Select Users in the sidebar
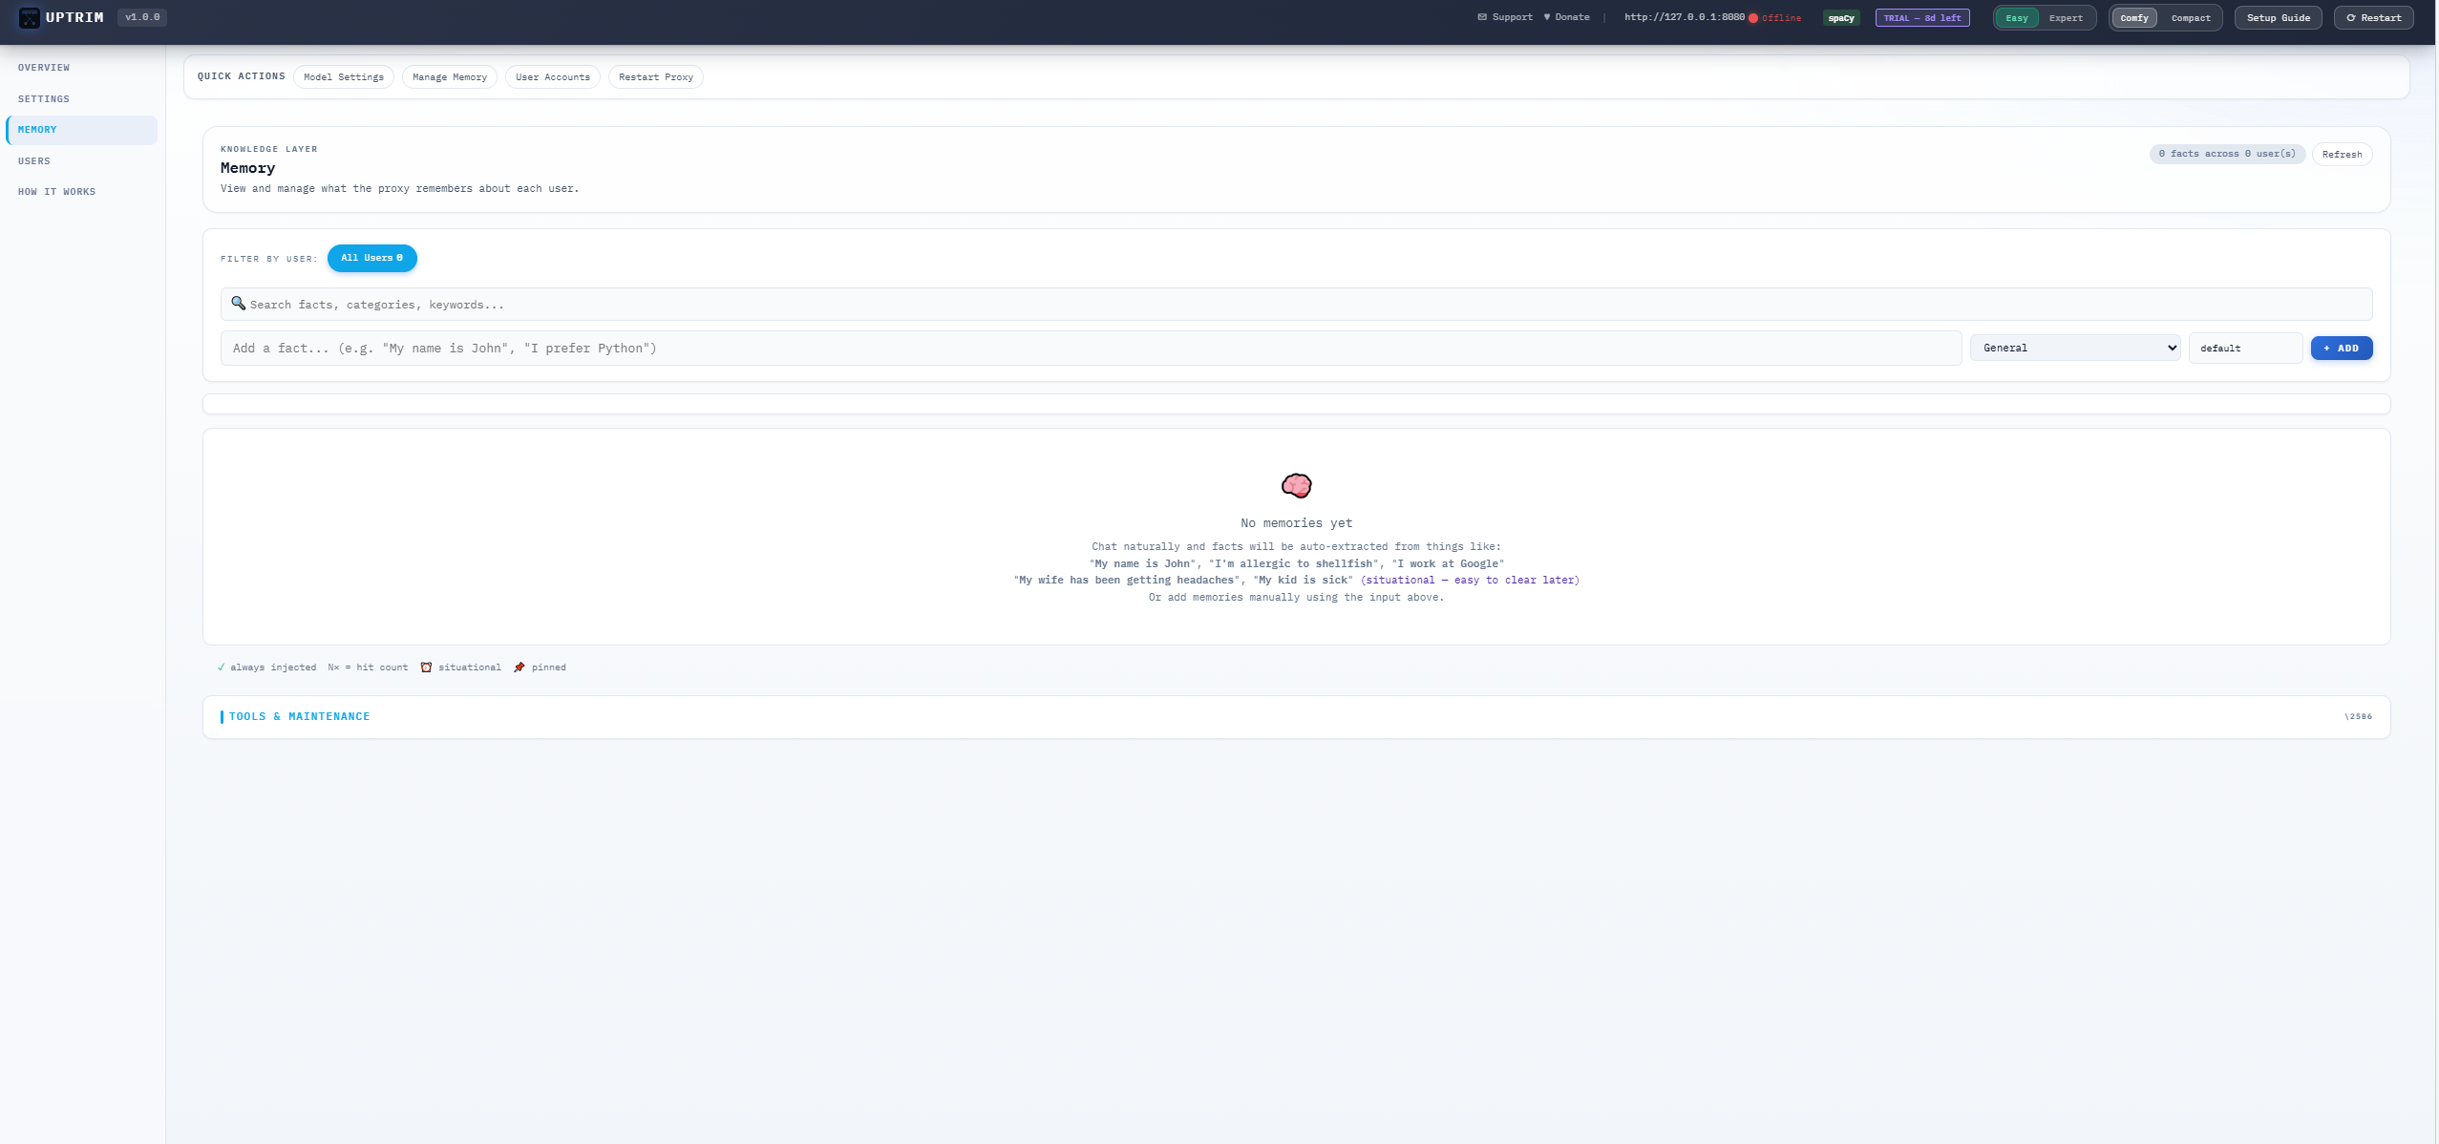The height and width of the screenshot is (1144, 2439). click(x=35, y=160)
